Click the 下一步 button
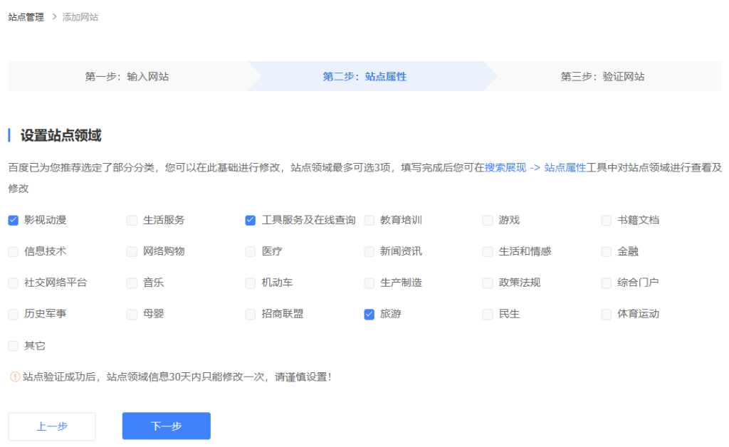This screenshot has width=729, height=447. coord(166,426)
